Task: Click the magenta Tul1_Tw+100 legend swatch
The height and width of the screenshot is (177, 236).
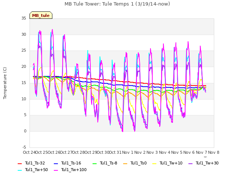Action: pos(56,170)
